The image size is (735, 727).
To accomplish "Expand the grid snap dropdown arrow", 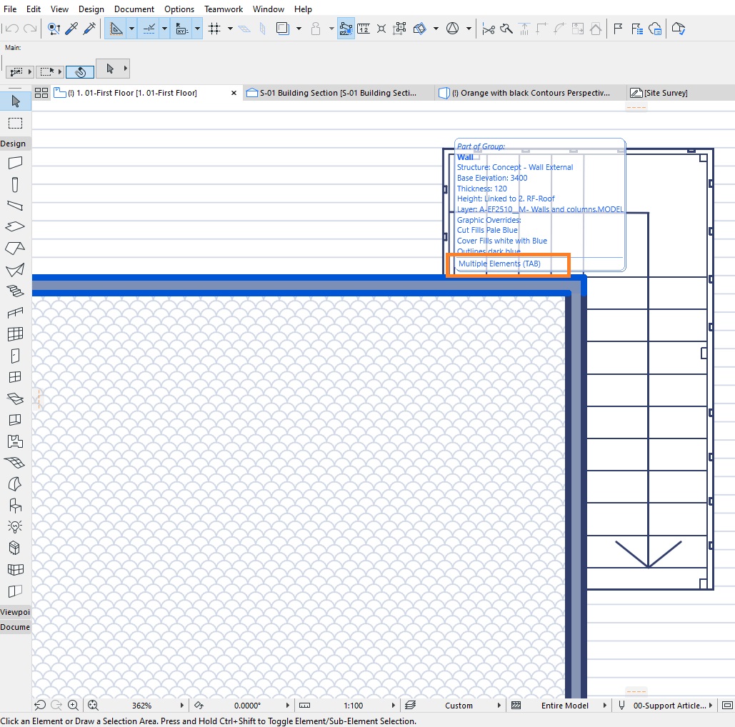I will tap(230, 29).
